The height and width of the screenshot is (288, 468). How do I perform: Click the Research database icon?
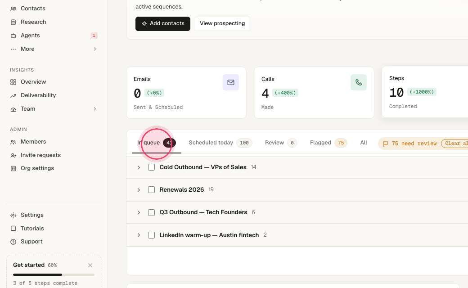[13, 22]
